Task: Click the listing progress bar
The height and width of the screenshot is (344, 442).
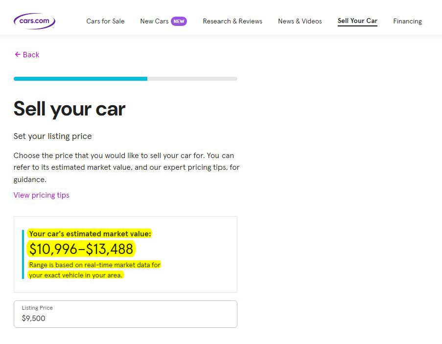Action: (x=125, y=79)
